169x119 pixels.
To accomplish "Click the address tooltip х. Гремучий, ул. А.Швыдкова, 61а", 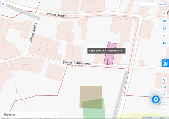I will [x=106, y=51].
